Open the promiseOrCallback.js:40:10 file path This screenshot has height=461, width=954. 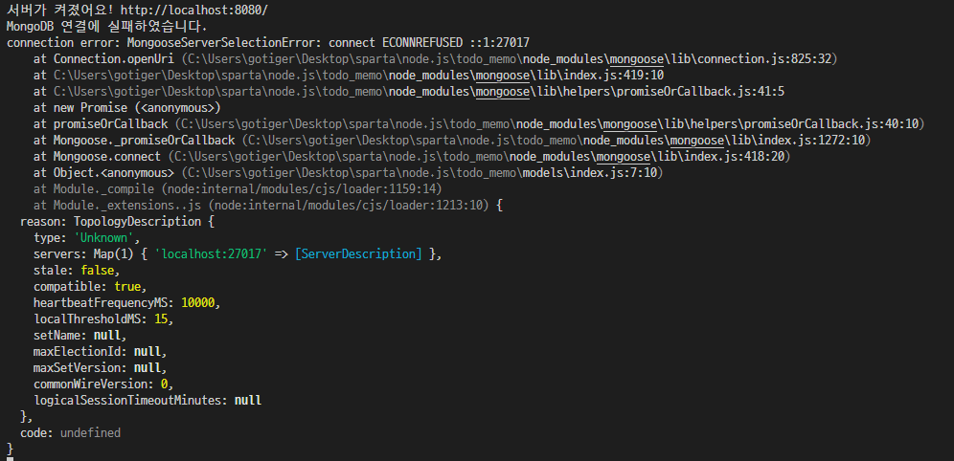pos(550,124)
